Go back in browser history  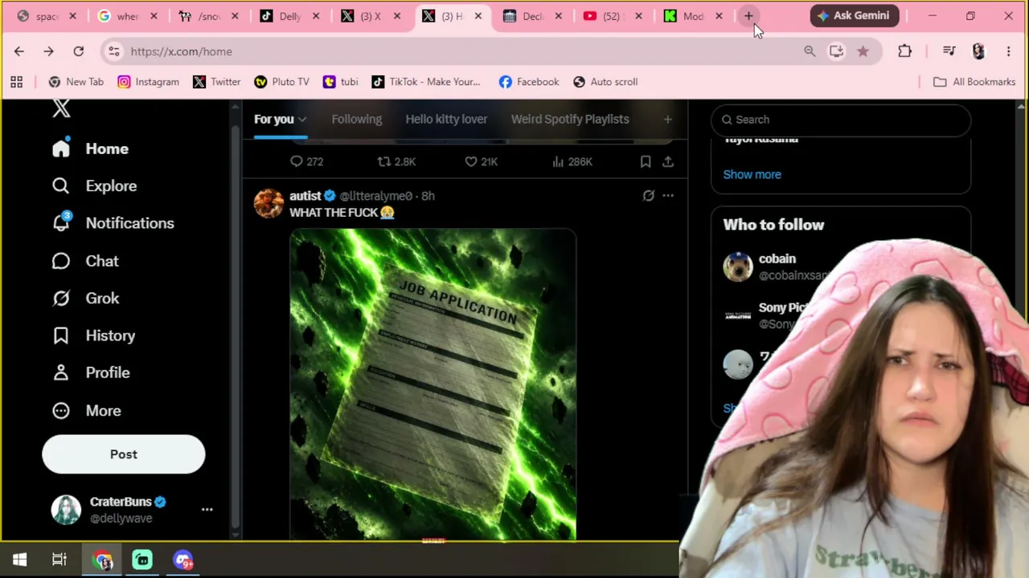[19, 51]
